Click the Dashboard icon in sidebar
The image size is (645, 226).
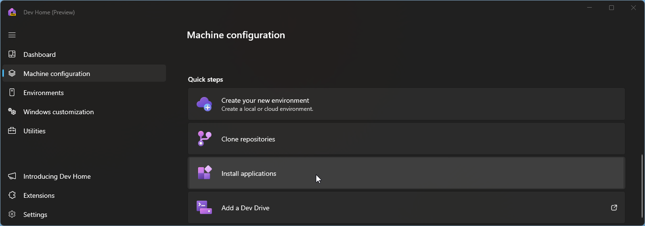point(12,54)
